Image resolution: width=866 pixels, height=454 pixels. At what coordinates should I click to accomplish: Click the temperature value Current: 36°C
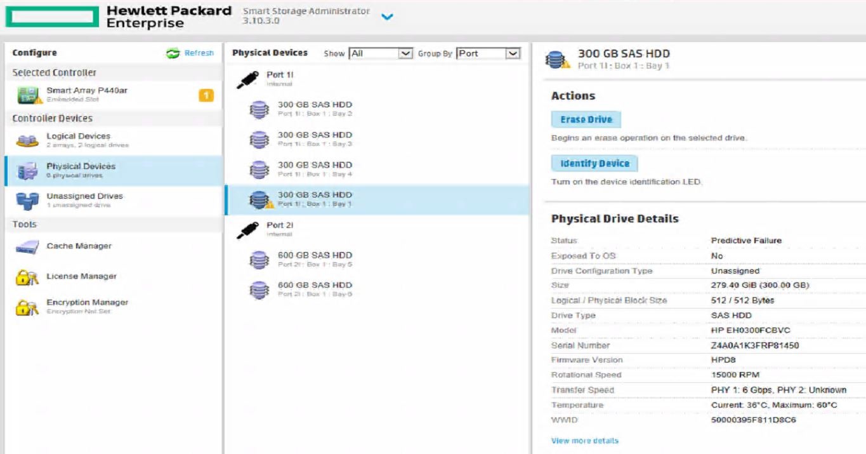pyautogui.click(x=775, y=405)
